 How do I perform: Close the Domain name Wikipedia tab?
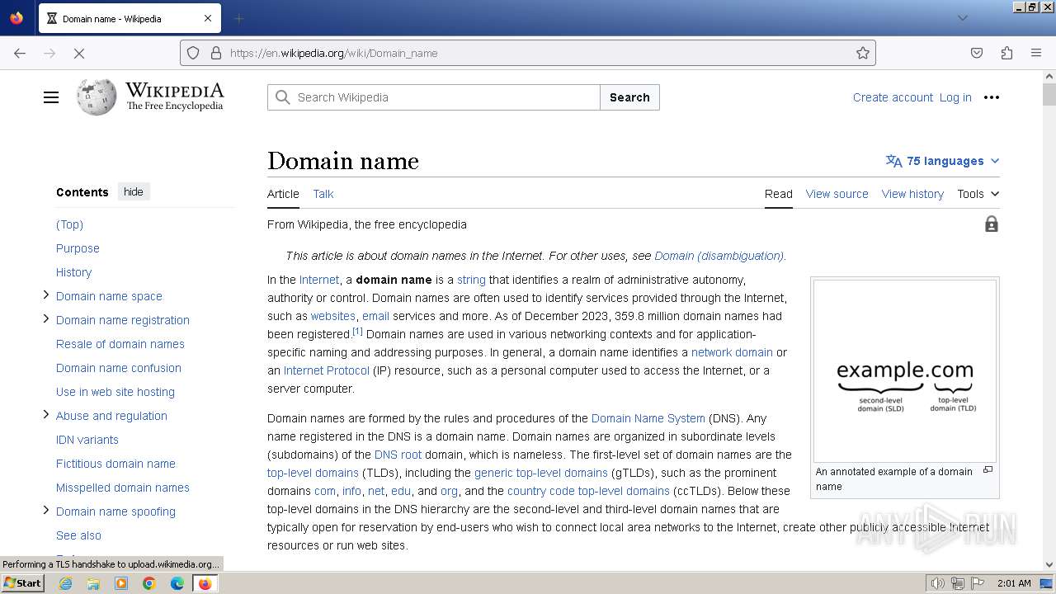(x=208, y=18)
